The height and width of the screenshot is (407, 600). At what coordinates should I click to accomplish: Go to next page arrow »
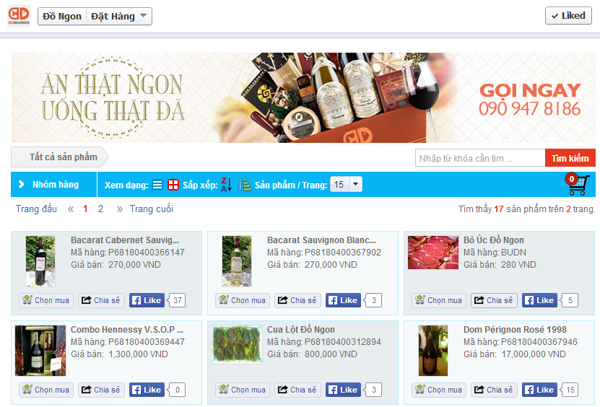click(120, 209)
